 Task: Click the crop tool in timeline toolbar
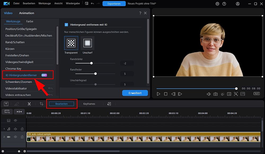41,104
